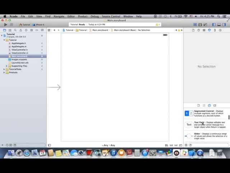Expand the TutorialTests folder
The image size is (230, 173).
4,69
